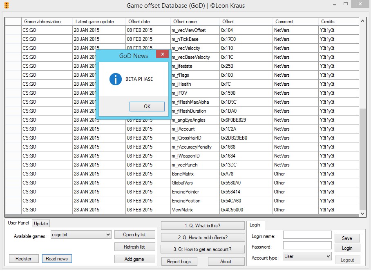Screen dimensions: 371x271
Task: Select the offset value 0x17C0
Action: click(246, 39)
